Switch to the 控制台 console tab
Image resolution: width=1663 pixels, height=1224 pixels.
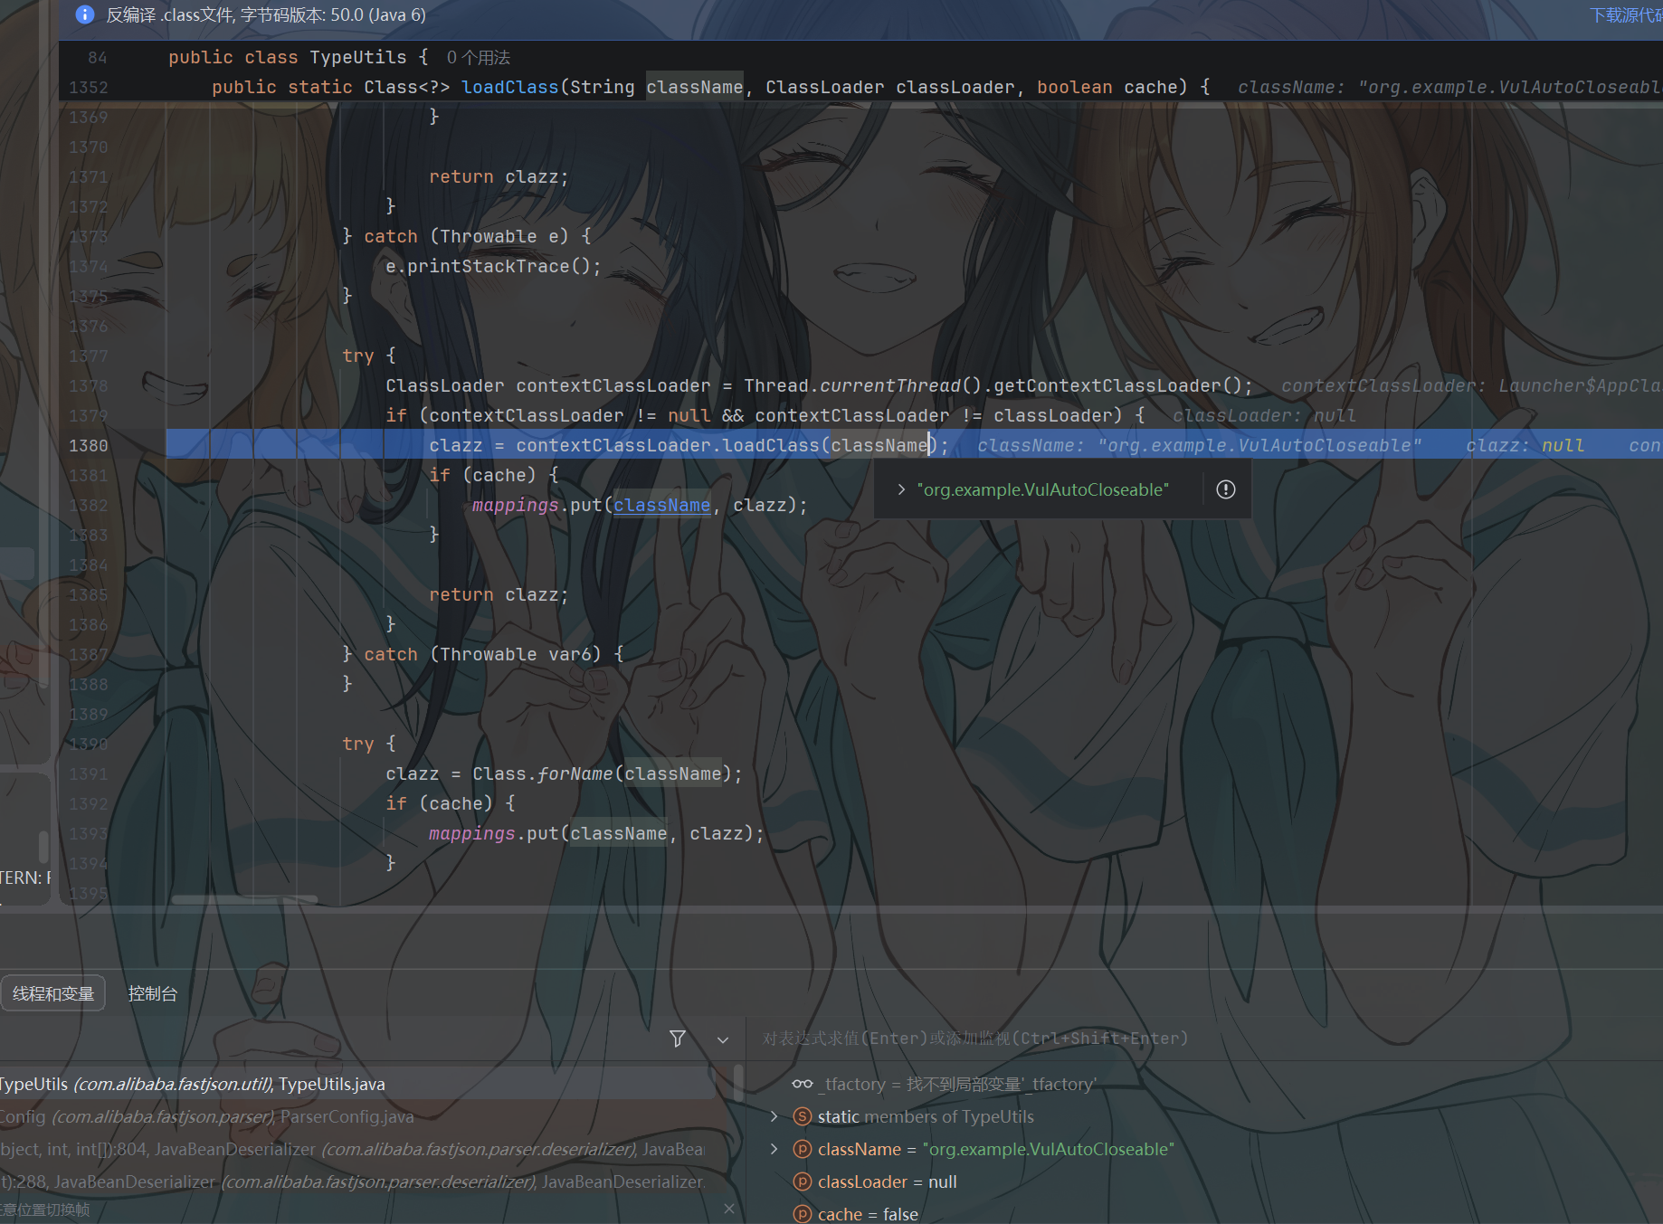pyautogui.click(x=153, y=993)
